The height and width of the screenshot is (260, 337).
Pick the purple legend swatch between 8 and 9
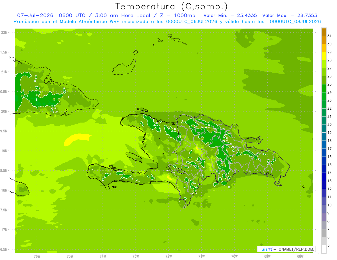[324, 217]
